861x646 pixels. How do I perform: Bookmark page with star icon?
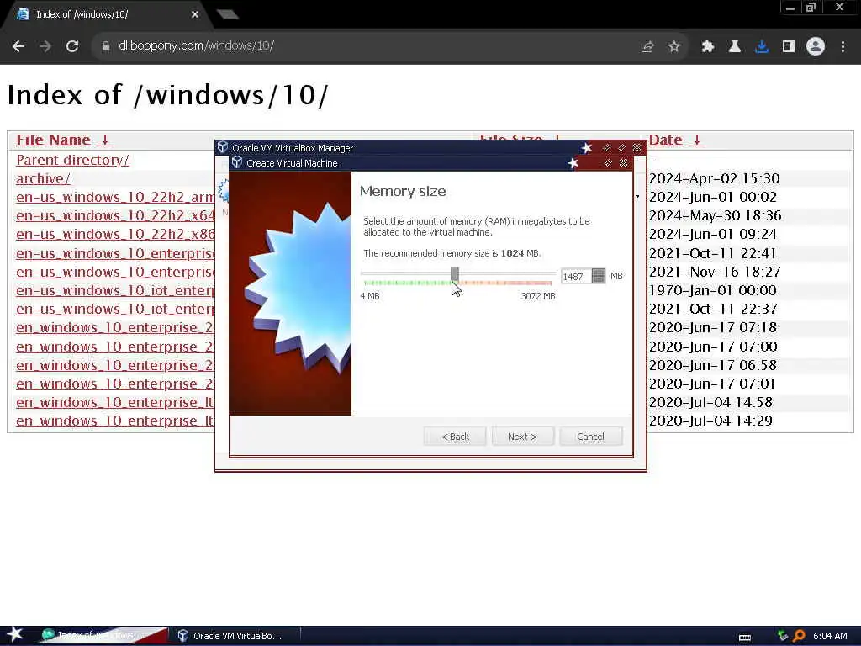(674, 47)
